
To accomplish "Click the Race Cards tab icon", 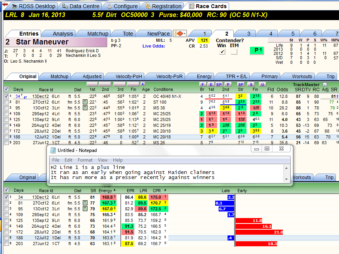I will 192,6.
